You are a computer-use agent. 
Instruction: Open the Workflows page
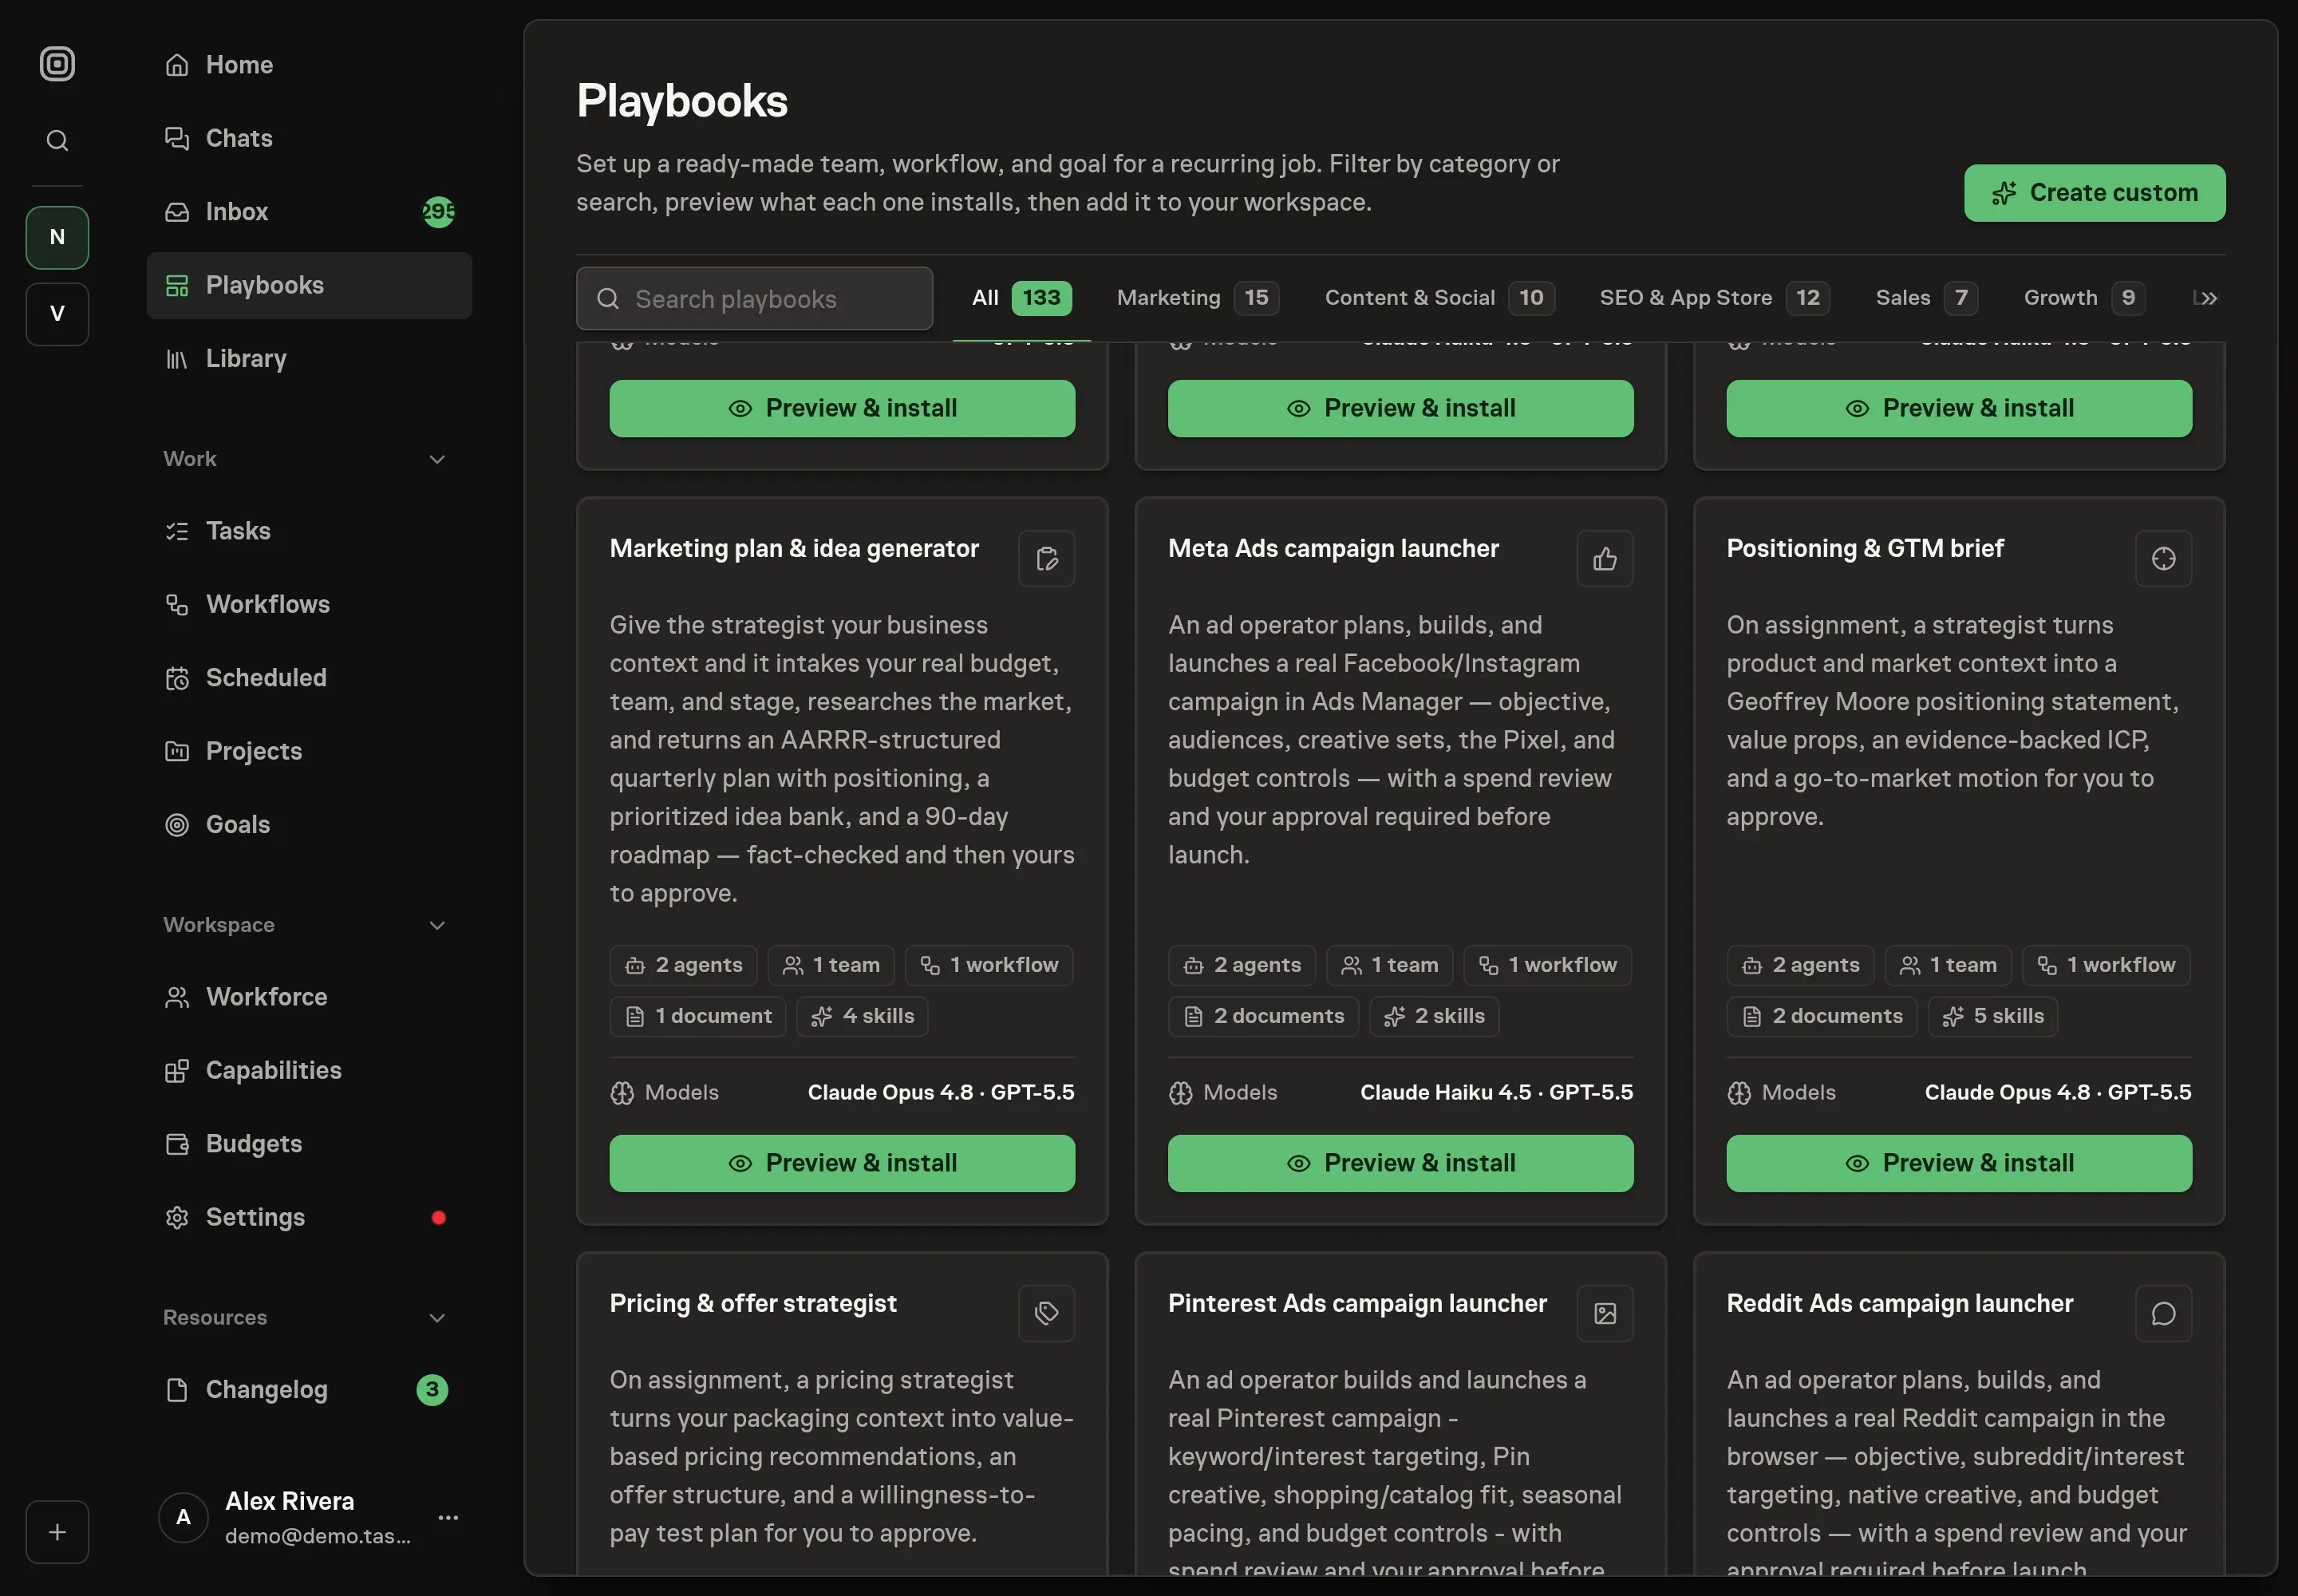[309, 604]
